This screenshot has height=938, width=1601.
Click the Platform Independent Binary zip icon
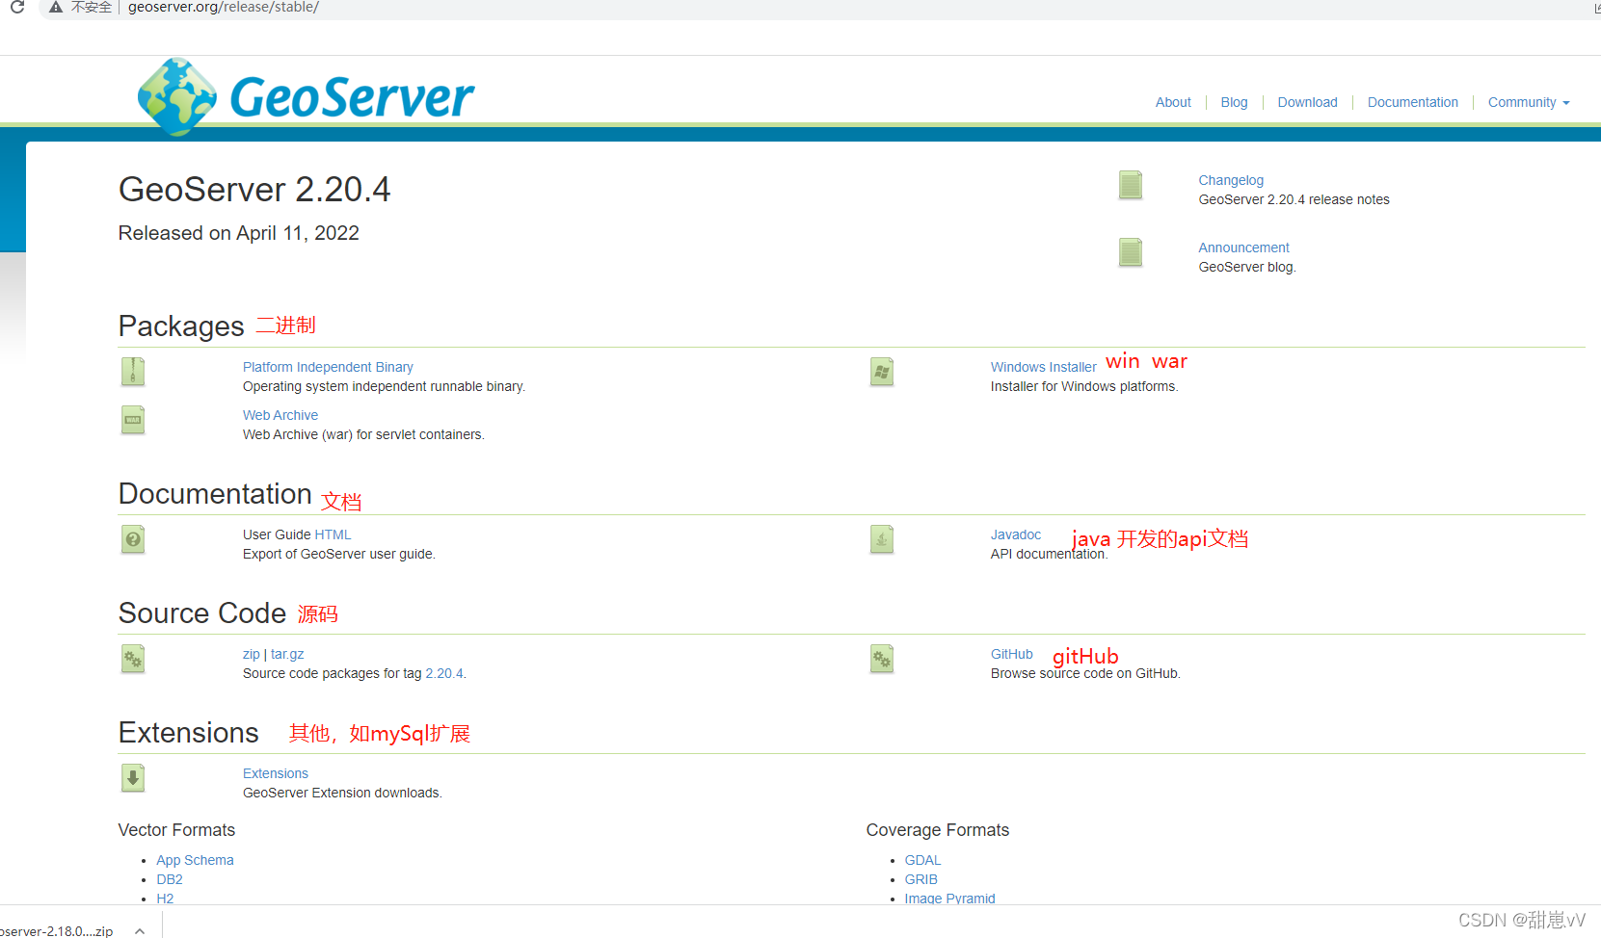pyautogui.click(x=133, y=372)
